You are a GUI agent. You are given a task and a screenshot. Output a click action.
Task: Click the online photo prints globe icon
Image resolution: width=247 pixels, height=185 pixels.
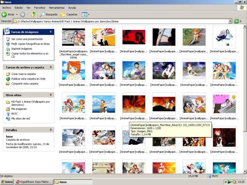[x=8, y=44]
